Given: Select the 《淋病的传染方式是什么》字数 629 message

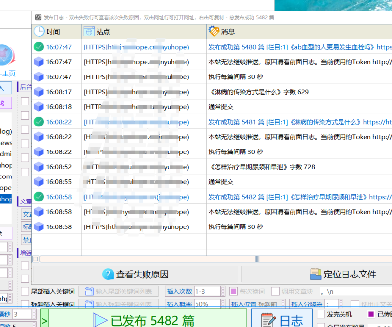Looking at the screenshot, I should pos(260,92).
